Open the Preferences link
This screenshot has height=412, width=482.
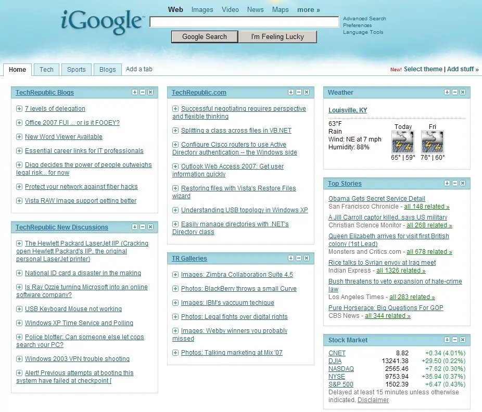(357, 25)
